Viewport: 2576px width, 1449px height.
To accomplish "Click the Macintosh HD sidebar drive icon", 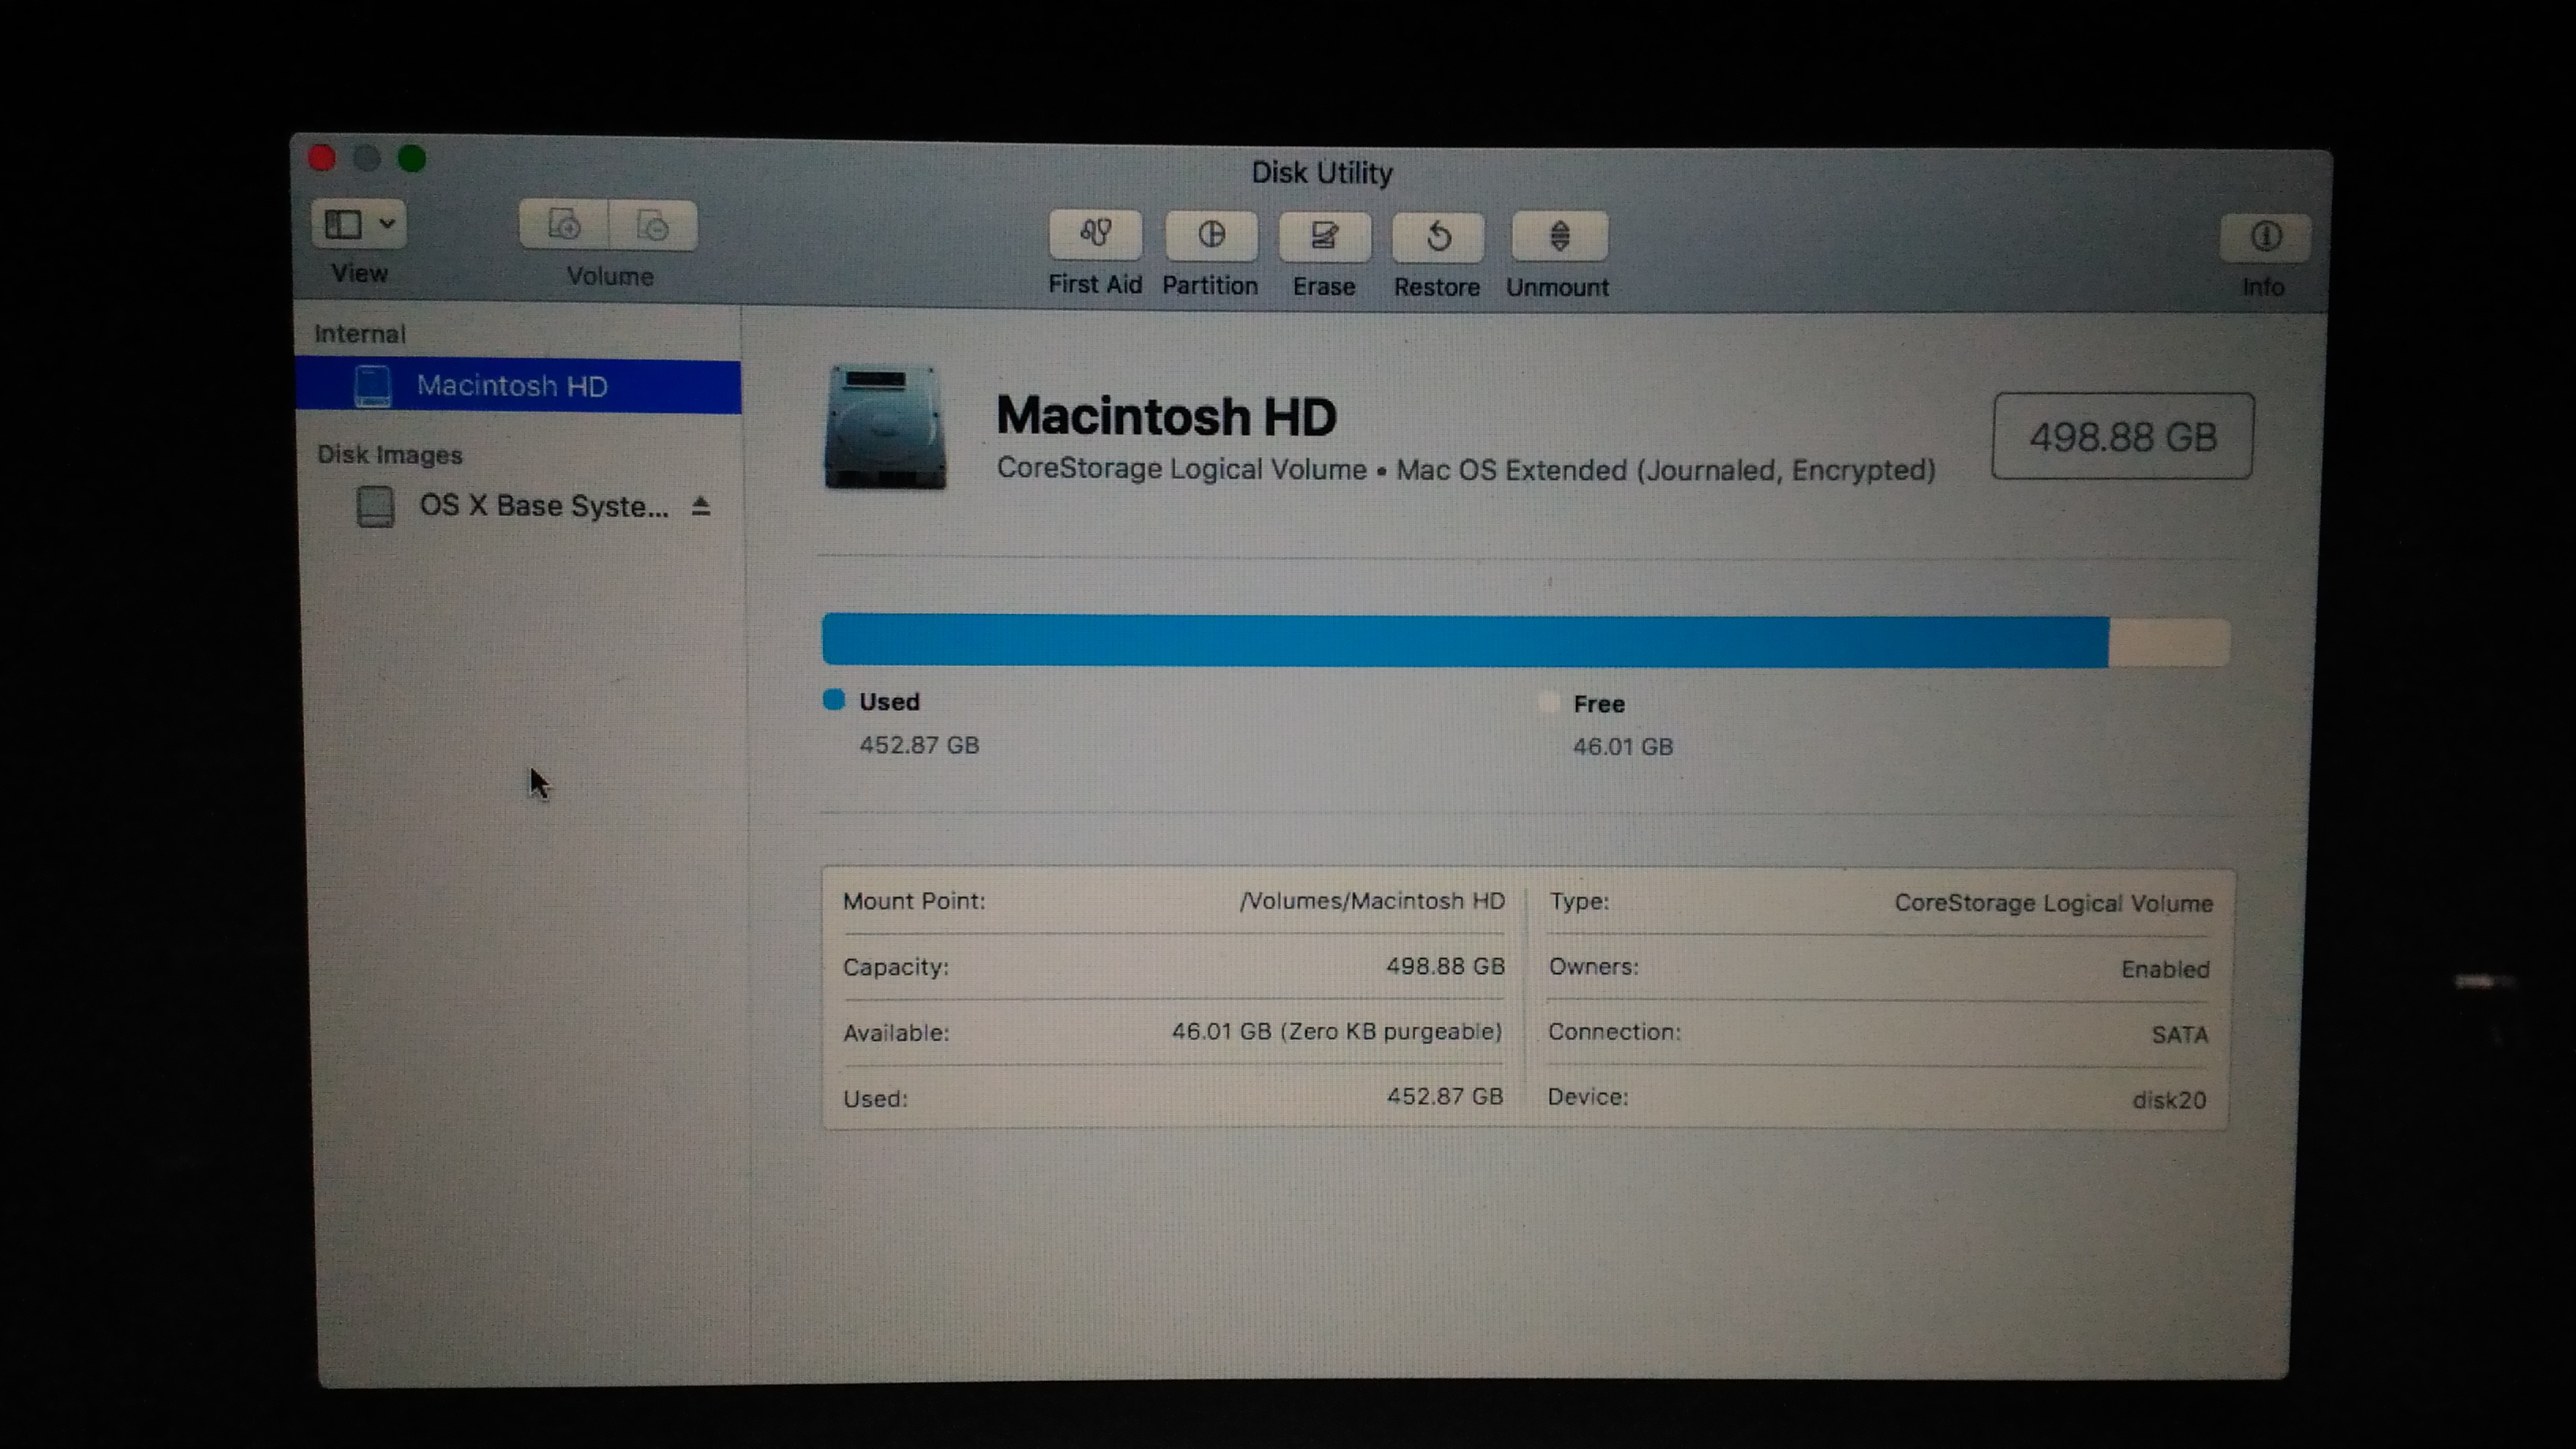I will [x=373, y=386].
